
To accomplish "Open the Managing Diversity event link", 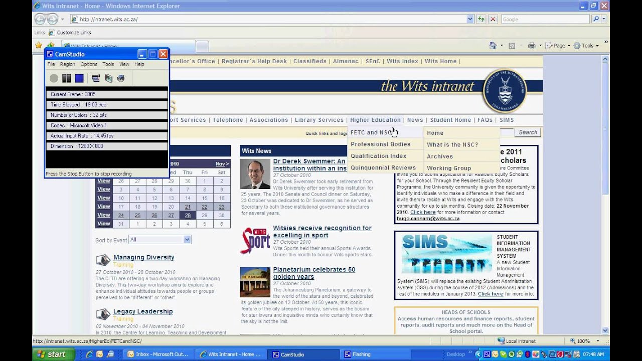I will point(143,257).
